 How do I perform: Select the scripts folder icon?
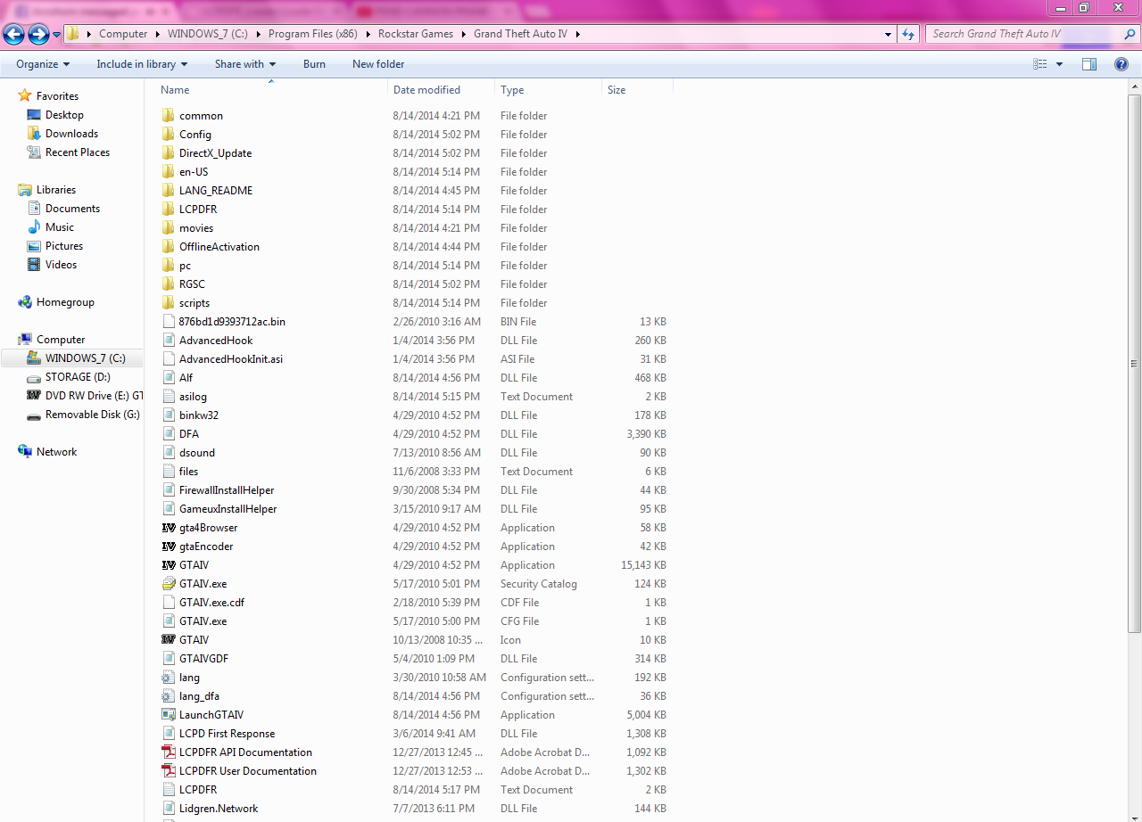point(169,303)
